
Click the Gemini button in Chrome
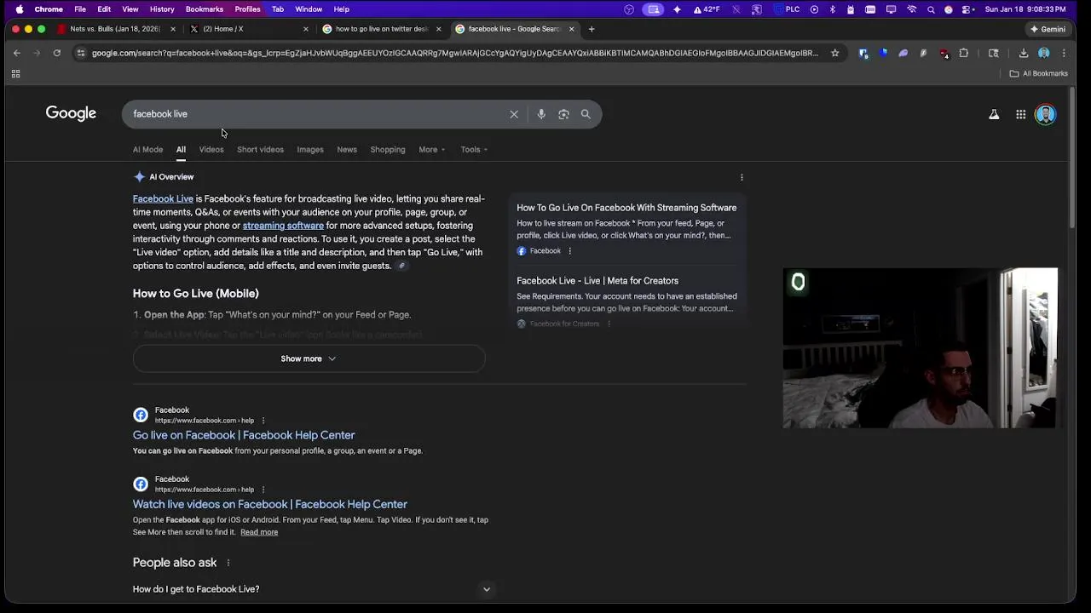tap(1048, 29)
